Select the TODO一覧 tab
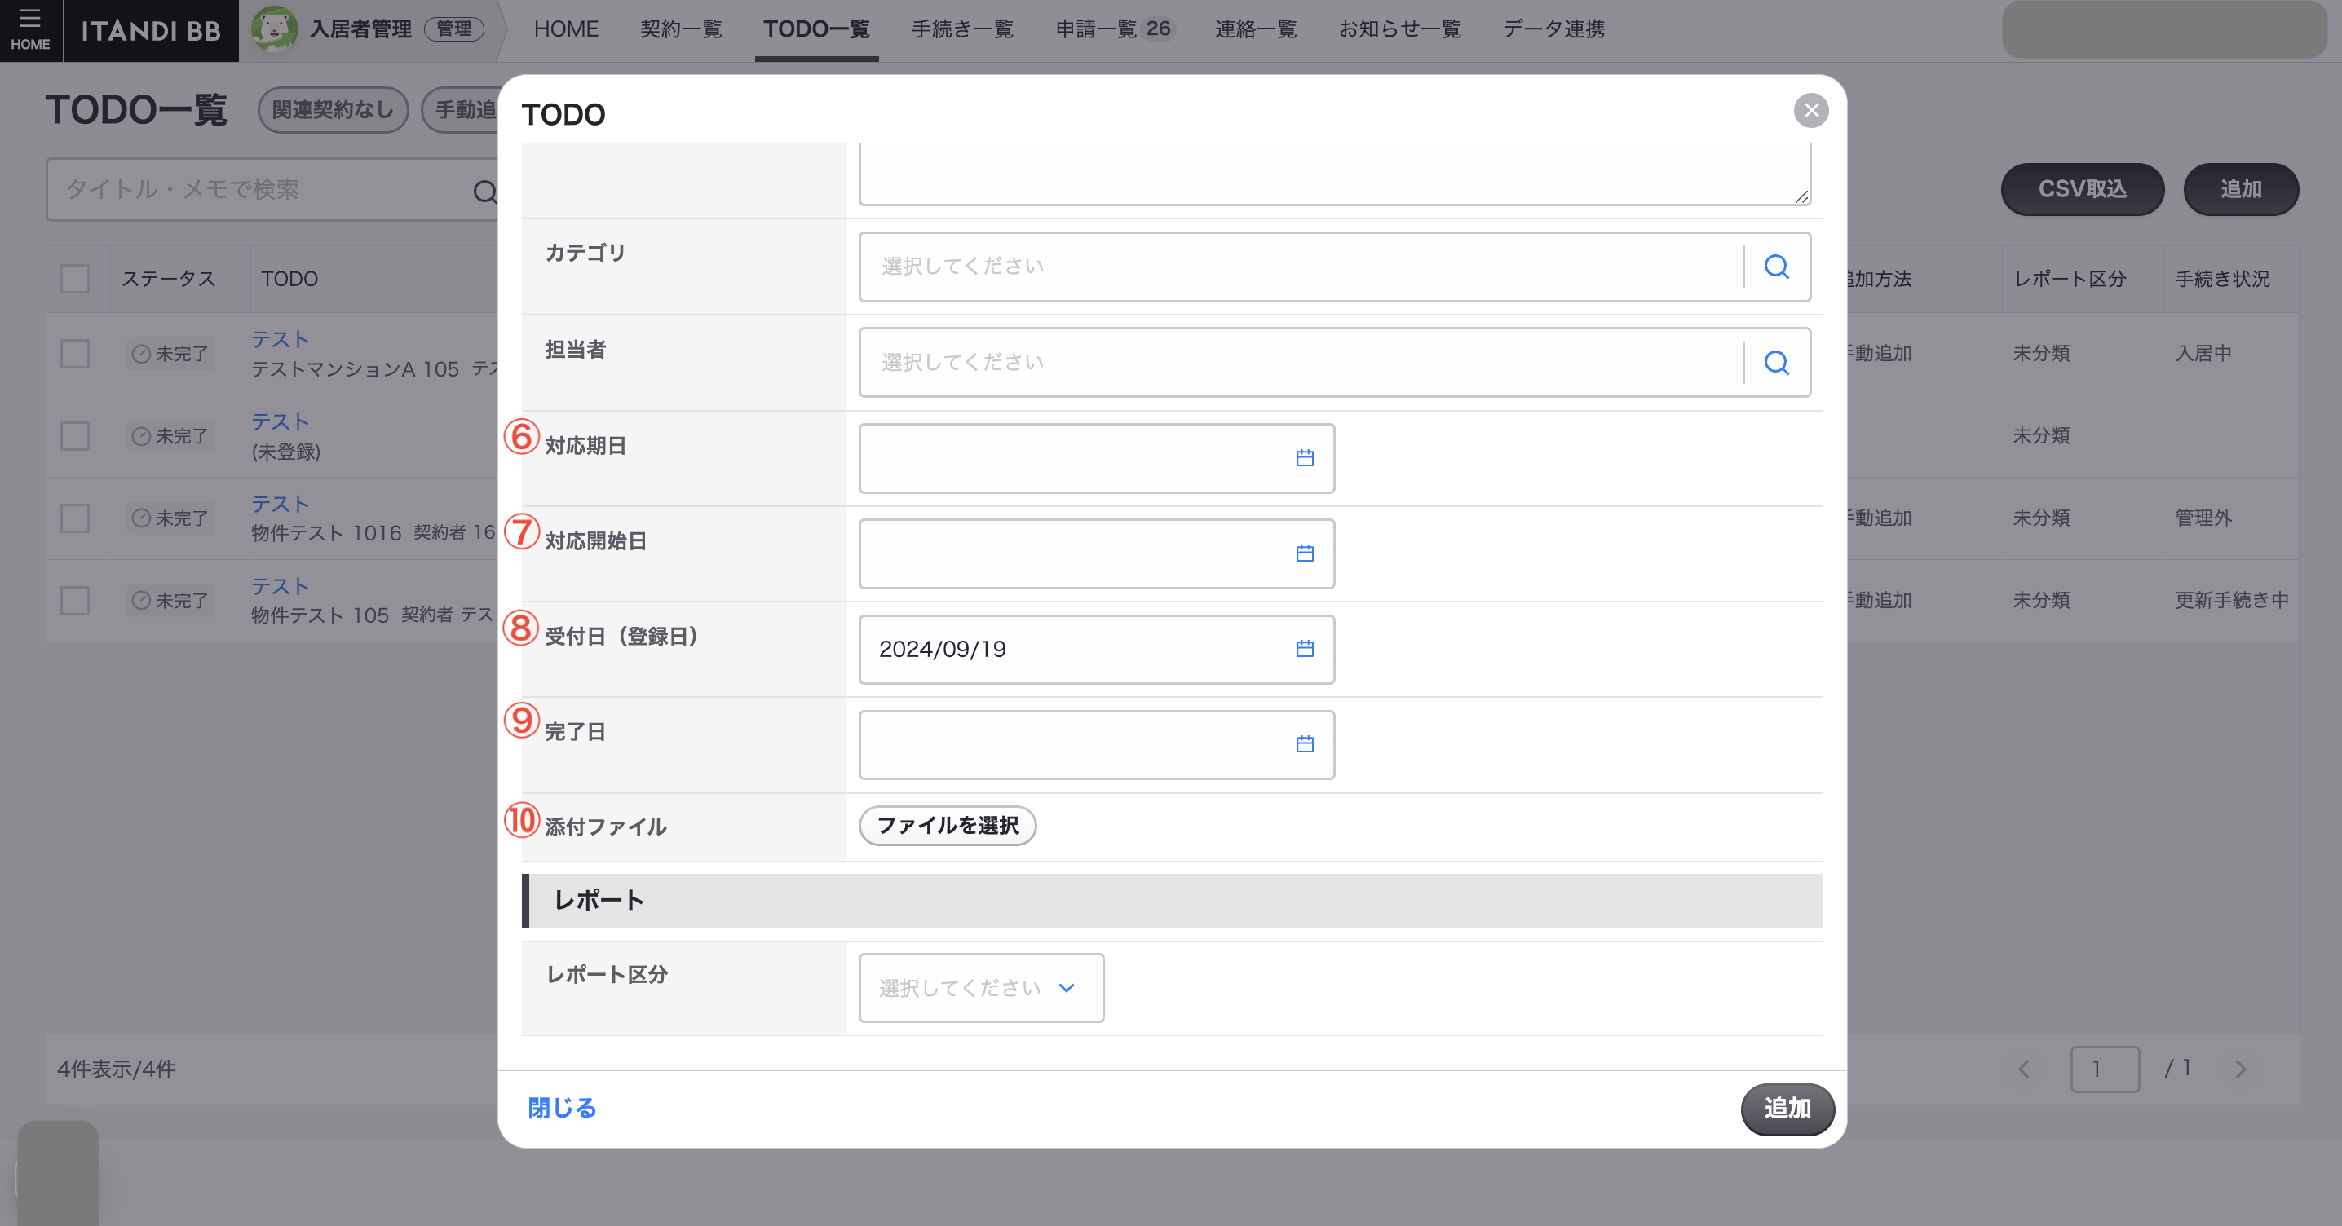Viewport: 2342px width, 1226px height. [816, 29]
